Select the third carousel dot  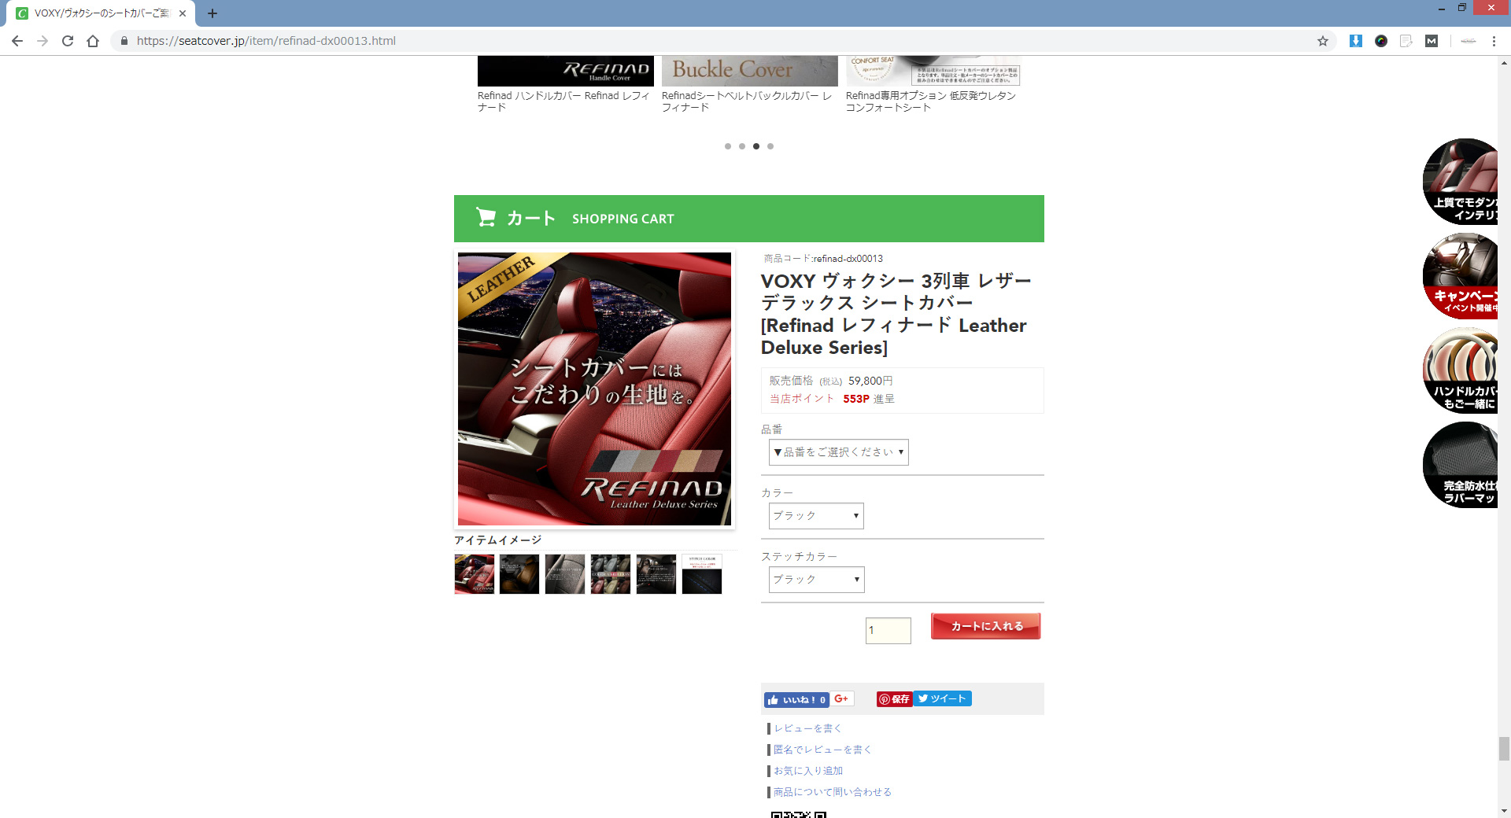pos(756,146)
